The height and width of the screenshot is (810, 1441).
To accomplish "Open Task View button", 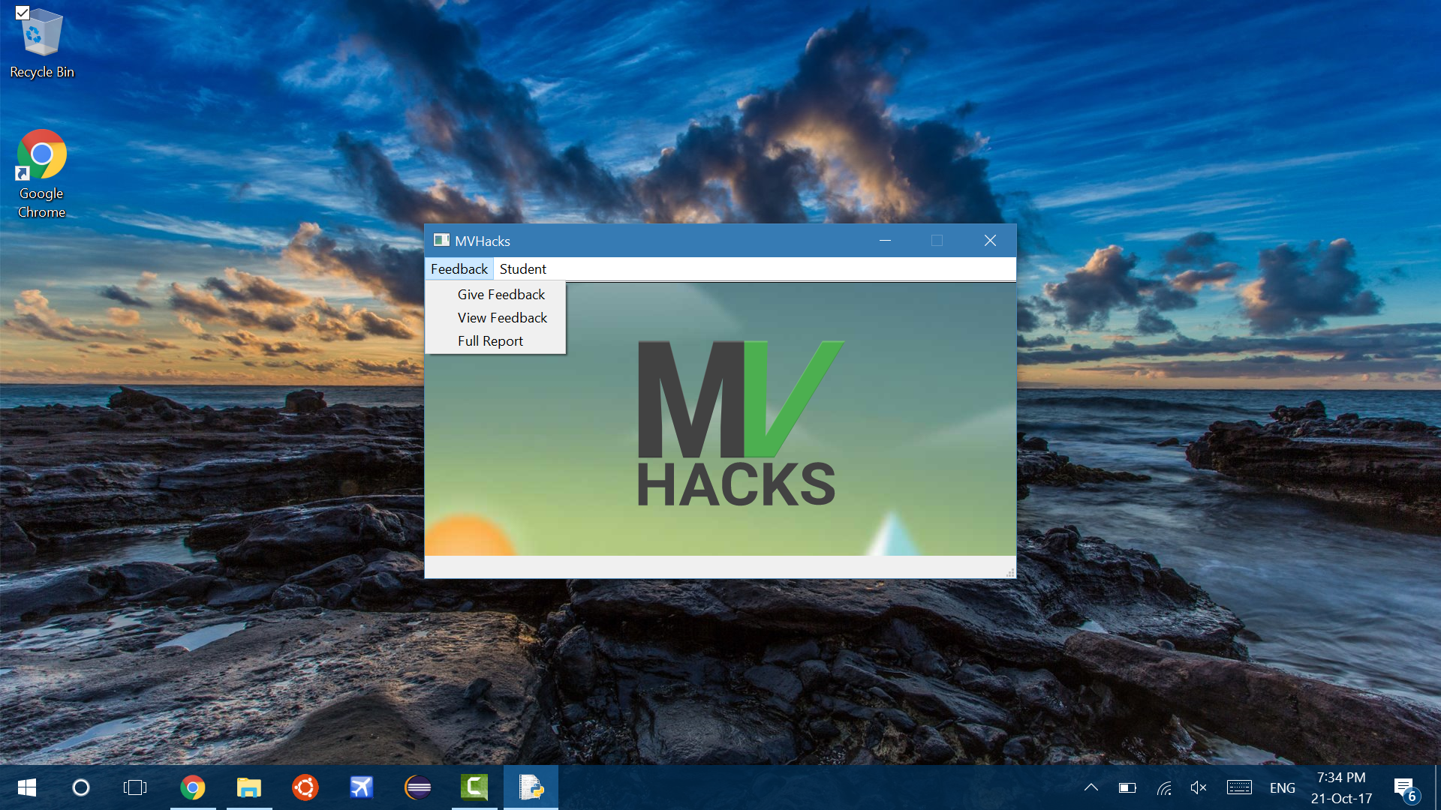I will [x=135, y=787].
